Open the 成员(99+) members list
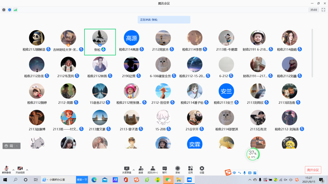 click(x=153, y=169)
